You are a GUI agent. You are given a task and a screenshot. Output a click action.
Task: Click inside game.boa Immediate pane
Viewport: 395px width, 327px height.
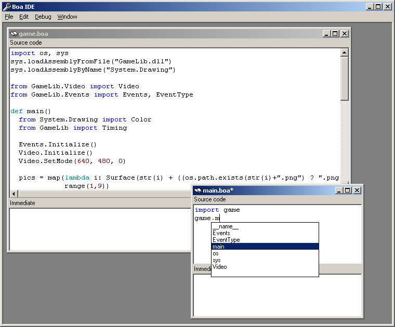coord(99,228)
